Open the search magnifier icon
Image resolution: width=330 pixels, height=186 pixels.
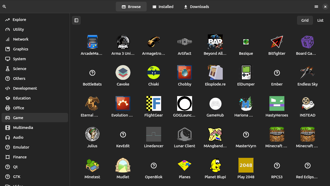coord(4,7)
